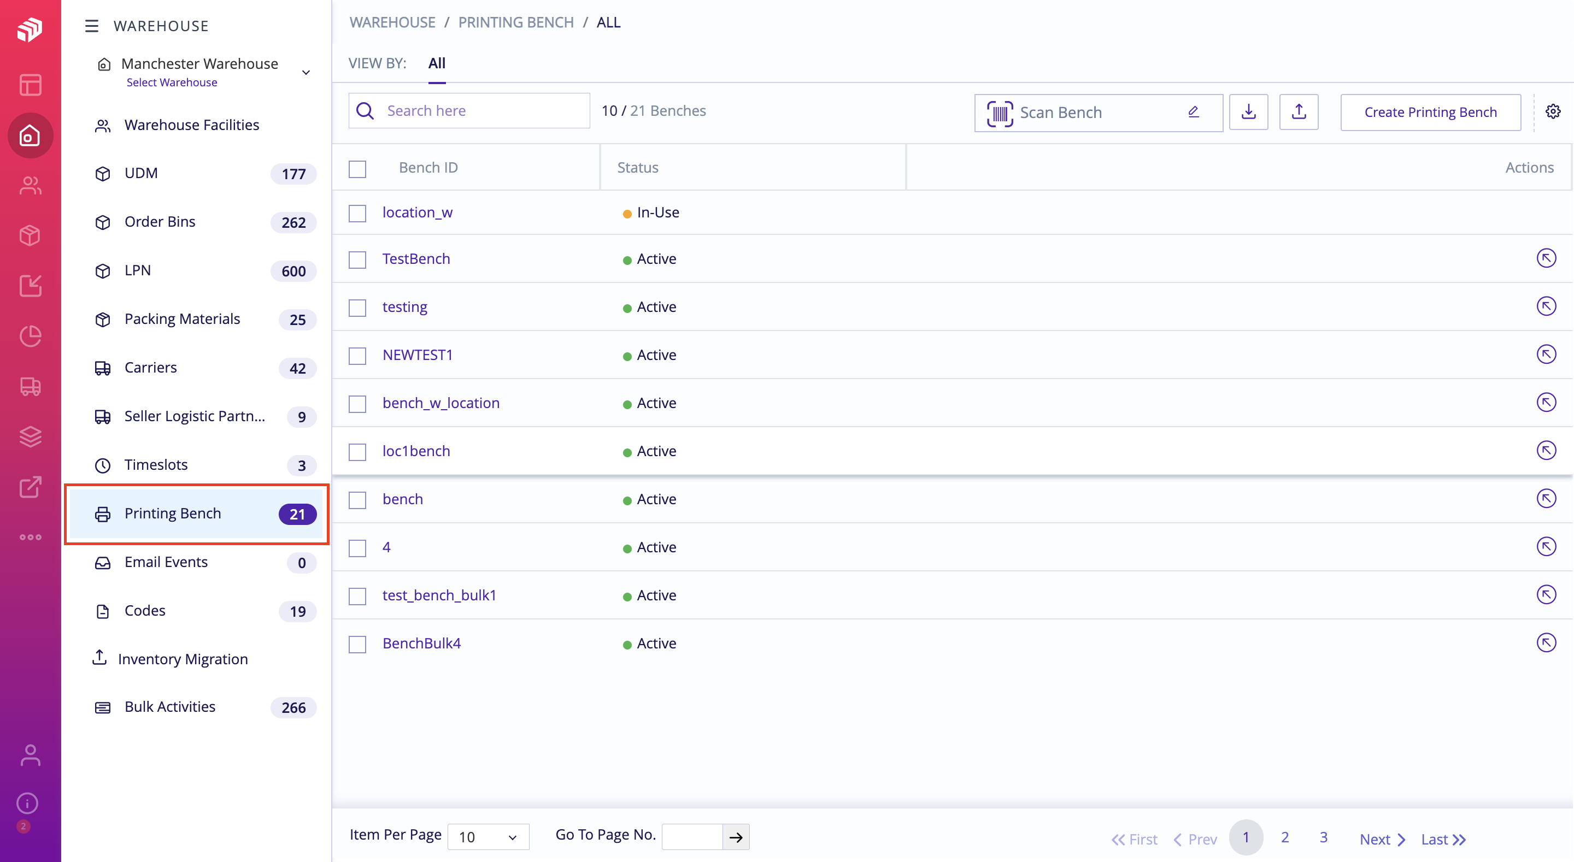1574x862 pixels.
Task: Open the Packing Materials menu item
Action: tap(196, 319)
